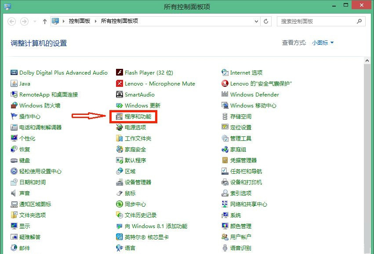Click the 搜索控制面板 search field
Viewport: 374px width, 254px height.
[321, 21]
